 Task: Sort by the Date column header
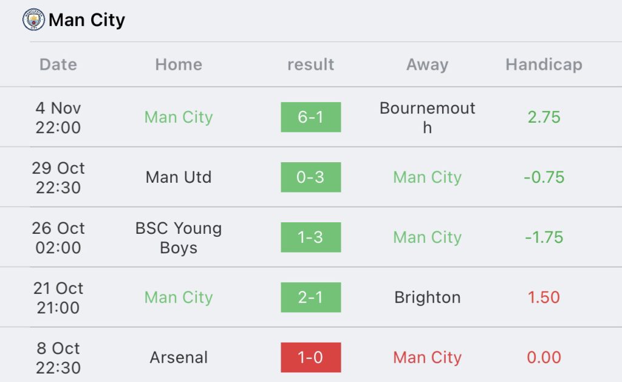click(x=58, y=64)
